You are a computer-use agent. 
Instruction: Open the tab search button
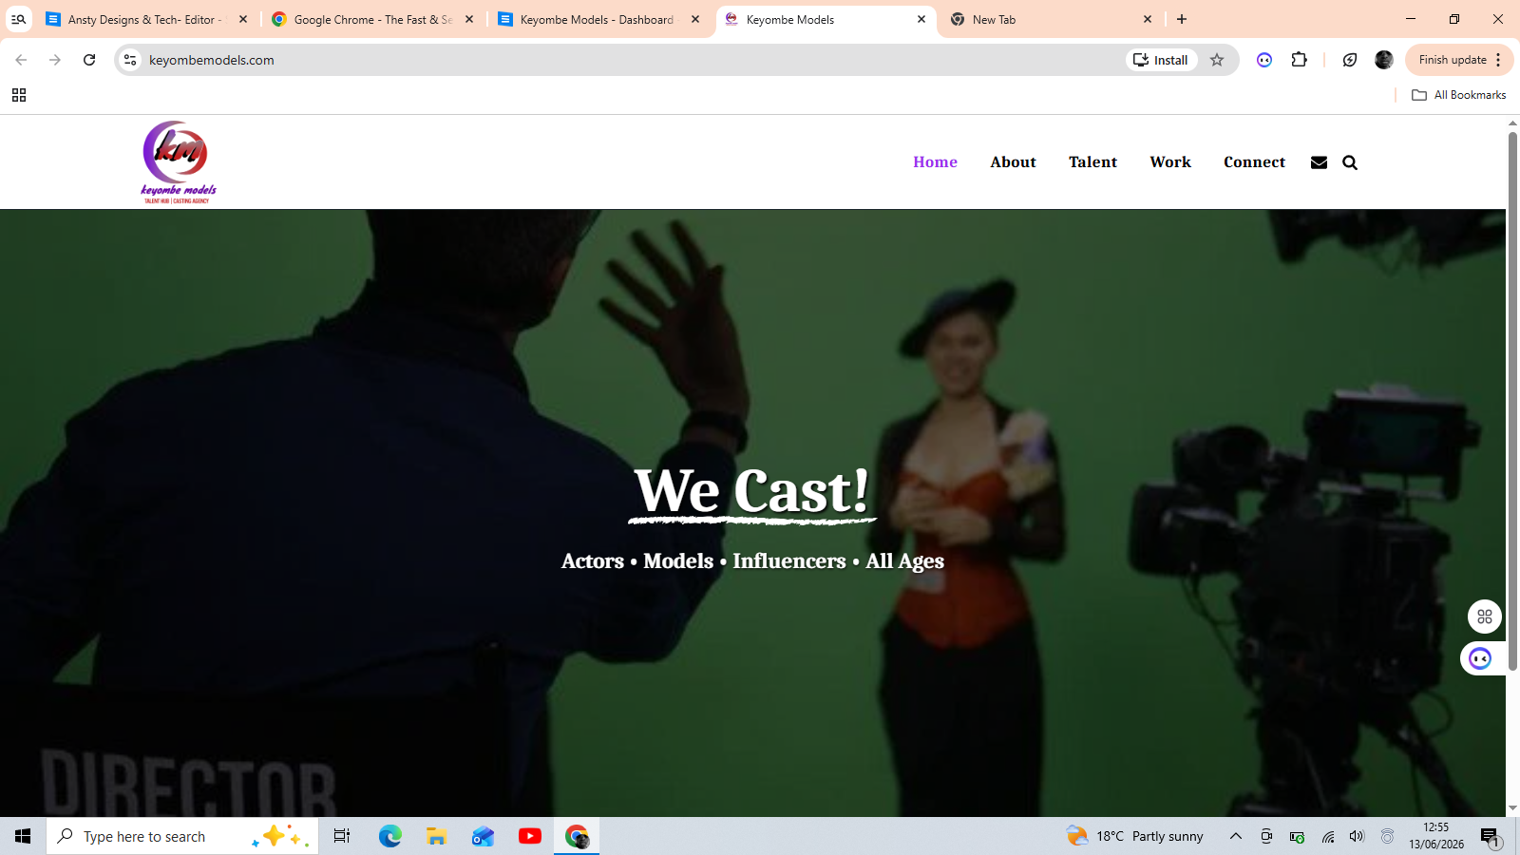[x=18, y=19]
